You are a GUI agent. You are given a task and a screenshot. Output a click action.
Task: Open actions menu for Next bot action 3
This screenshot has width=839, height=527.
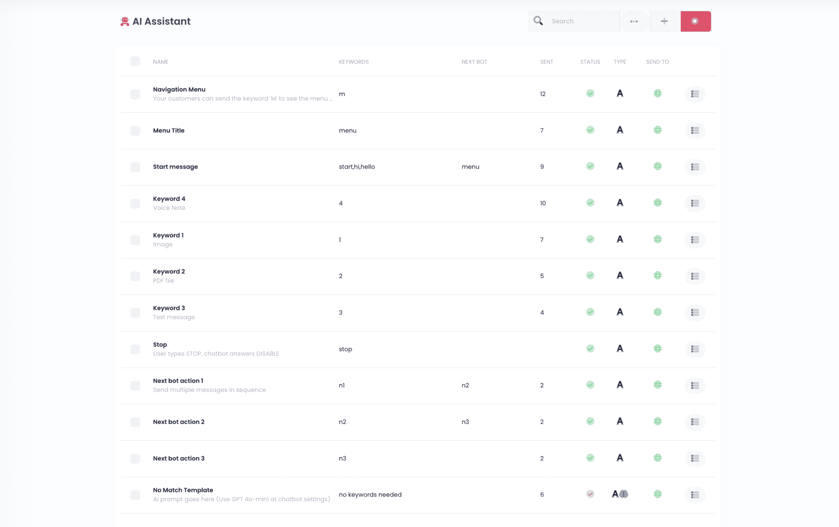(x=695, y=458)
